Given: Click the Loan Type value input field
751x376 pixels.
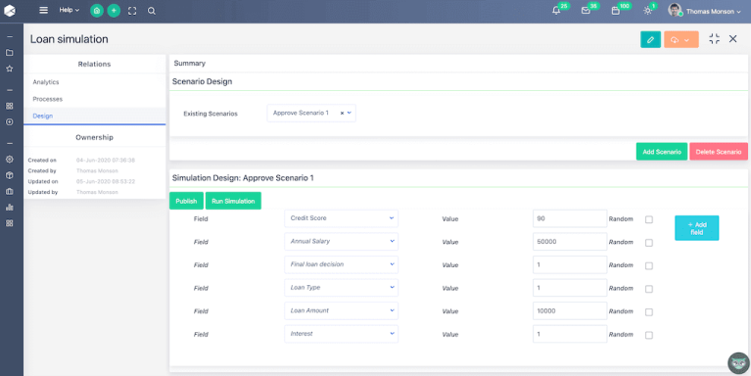Looking at the screenshot, I should 570,288.
